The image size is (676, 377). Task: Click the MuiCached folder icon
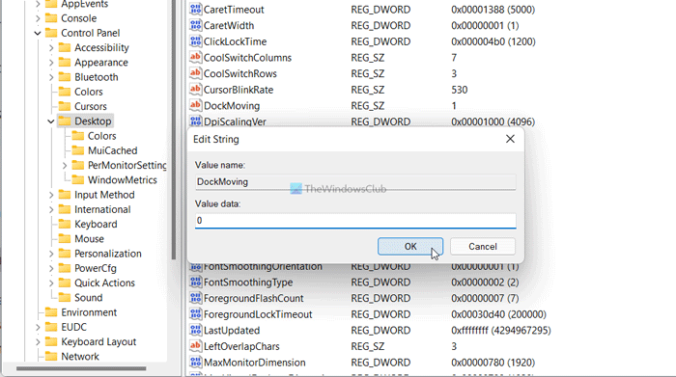78,150
